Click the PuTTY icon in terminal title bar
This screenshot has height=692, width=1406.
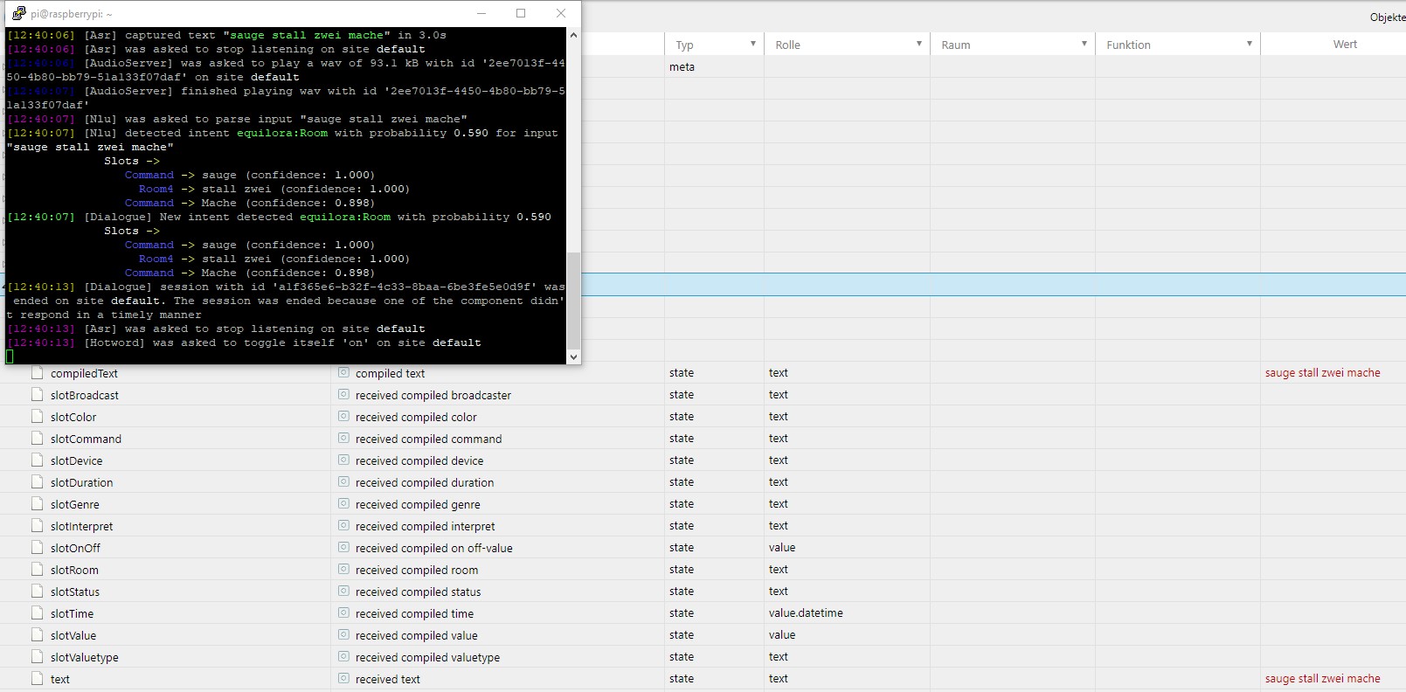(18, 13)
